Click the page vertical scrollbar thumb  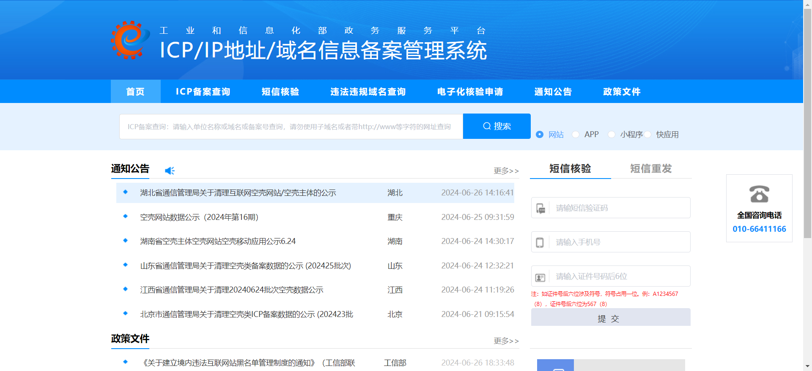pyautogui.click(x=807, y=122)
